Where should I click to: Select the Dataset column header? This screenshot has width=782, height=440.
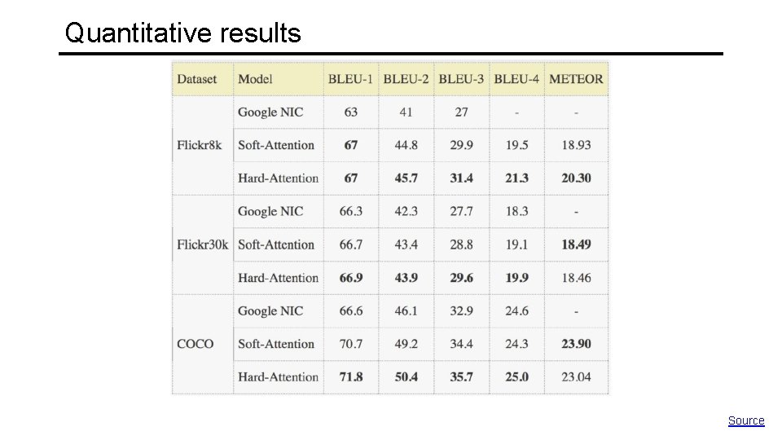(x=197, y=79)
